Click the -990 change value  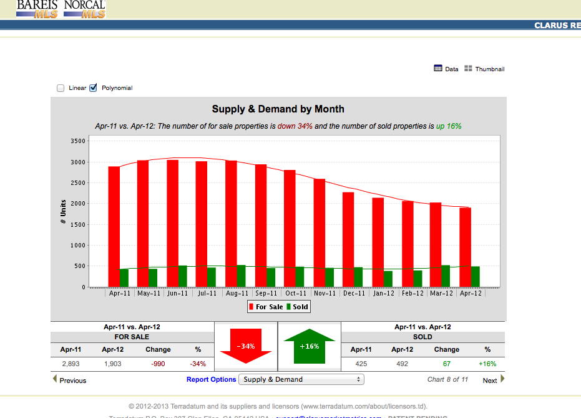point(158,364)
